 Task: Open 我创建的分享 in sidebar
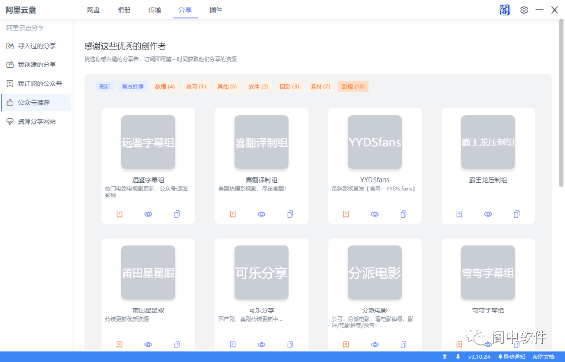pos(36,65)
